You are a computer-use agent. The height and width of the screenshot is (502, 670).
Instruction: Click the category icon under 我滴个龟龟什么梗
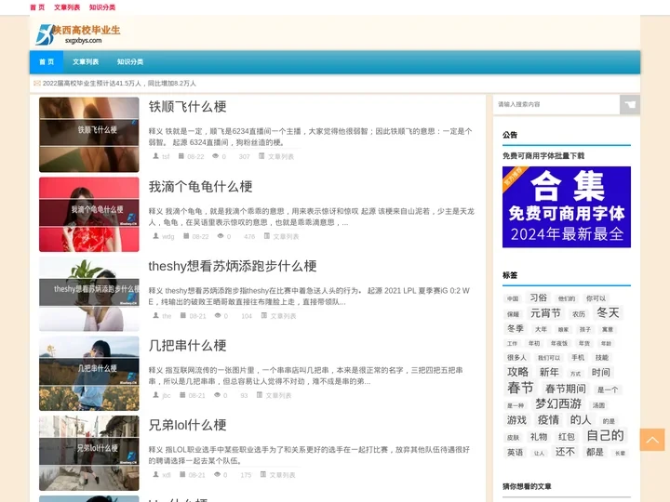(267, 236)
